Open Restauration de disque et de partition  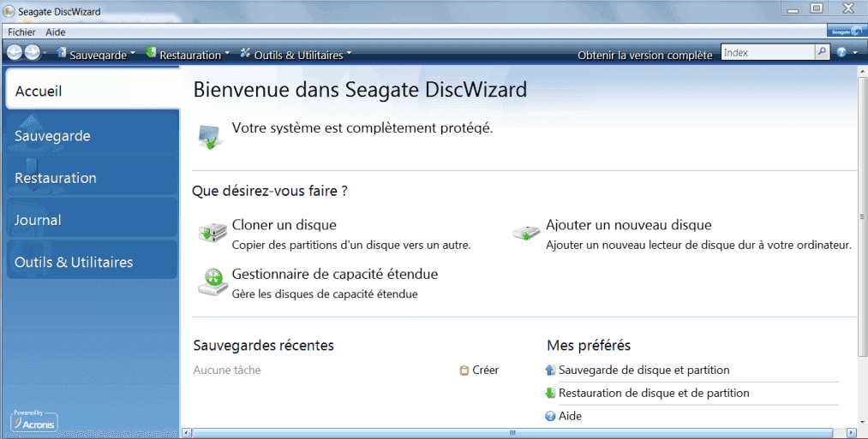click(654, 393)
